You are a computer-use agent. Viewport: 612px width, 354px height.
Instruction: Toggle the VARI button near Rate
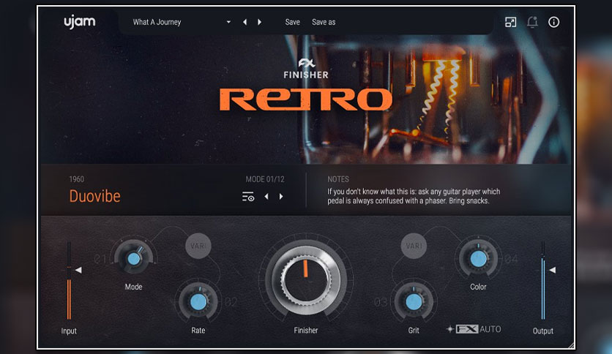(198, 246)
